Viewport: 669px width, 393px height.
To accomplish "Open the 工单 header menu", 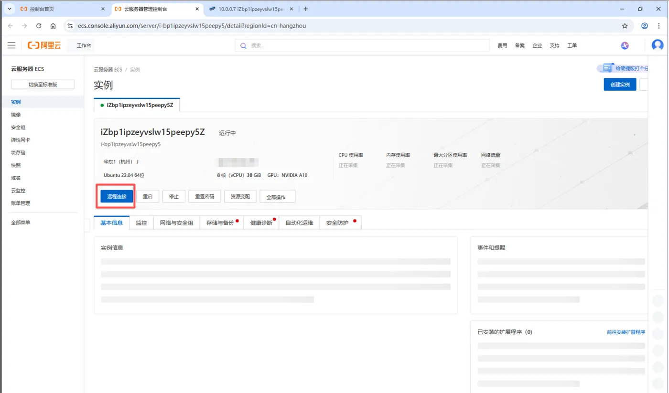I will (572, 45).
